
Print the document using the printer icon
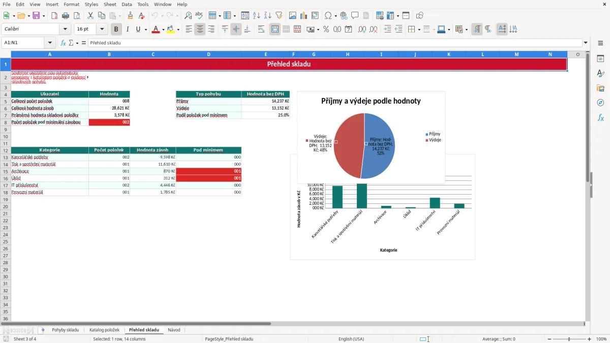pyautogui.click(x=66, y=16)
